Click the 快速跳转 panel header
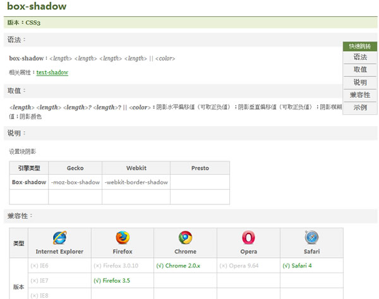 (360, 46)
